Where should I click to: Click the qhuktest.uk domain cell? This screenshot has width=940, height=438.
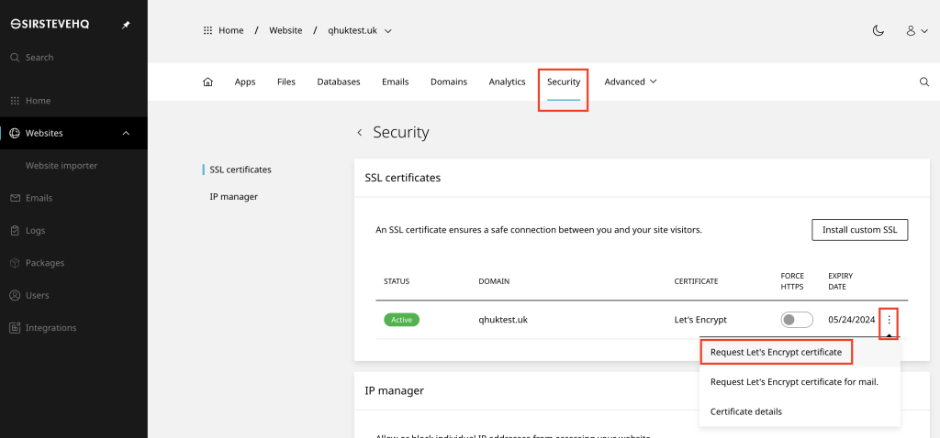tap(503, 320)
